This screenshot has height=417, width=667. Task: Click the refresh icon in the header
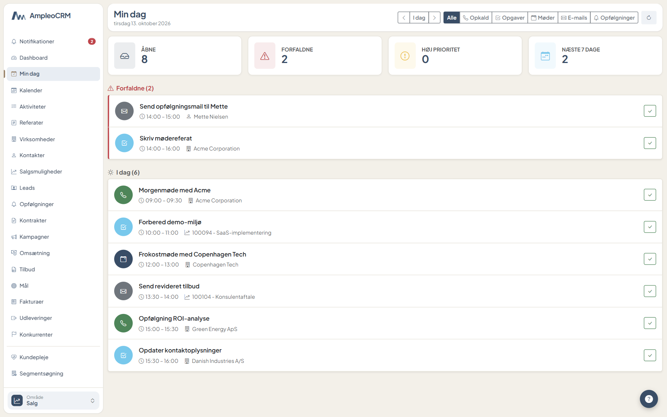point(649,18)
